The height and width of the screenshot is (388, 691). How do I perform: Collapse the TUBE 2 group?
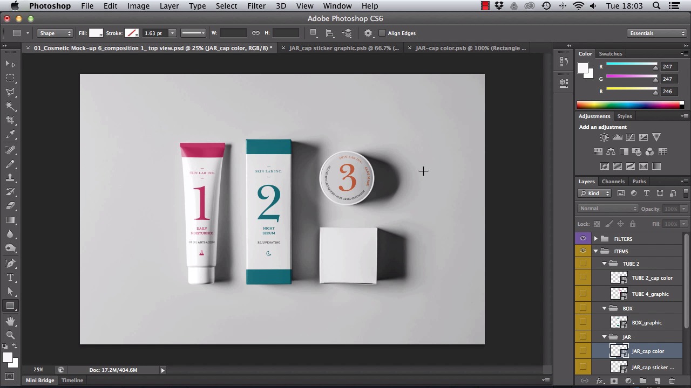(x=605, y=264)
